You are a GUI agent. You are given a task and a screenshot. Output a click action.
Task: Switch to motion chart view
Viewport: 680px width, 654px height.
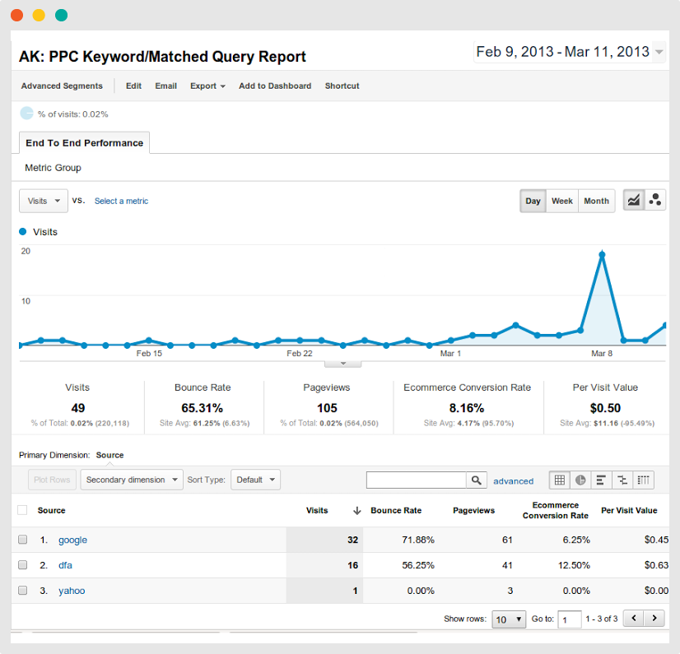655,201
